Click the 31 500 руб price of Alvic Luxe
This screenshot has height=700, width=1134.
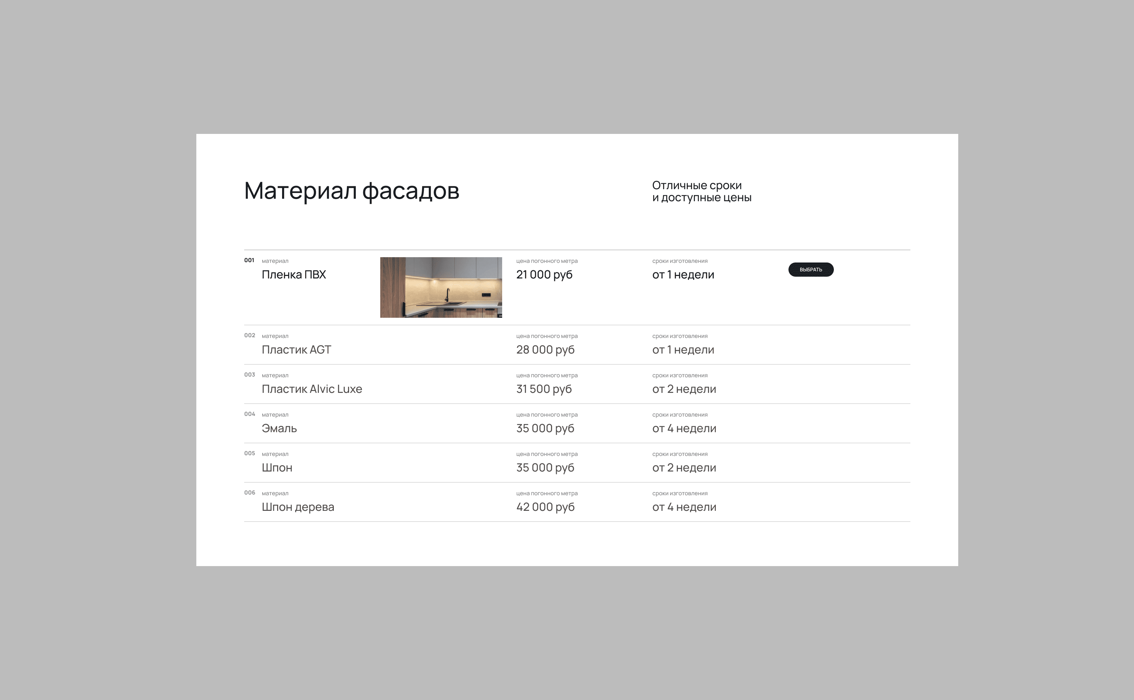pyautogui.click(x=544, y=389)
